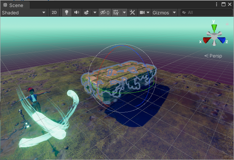Viewport: 234px width, 160px height.
Task: Click the blue Z axis cone
Action: (x=222, y=40)
